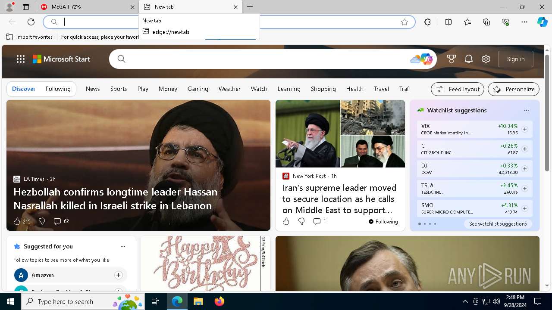Open Browser essentials heart icon
The width and height of the screenshot is (552, 310).
coord(505,22)
